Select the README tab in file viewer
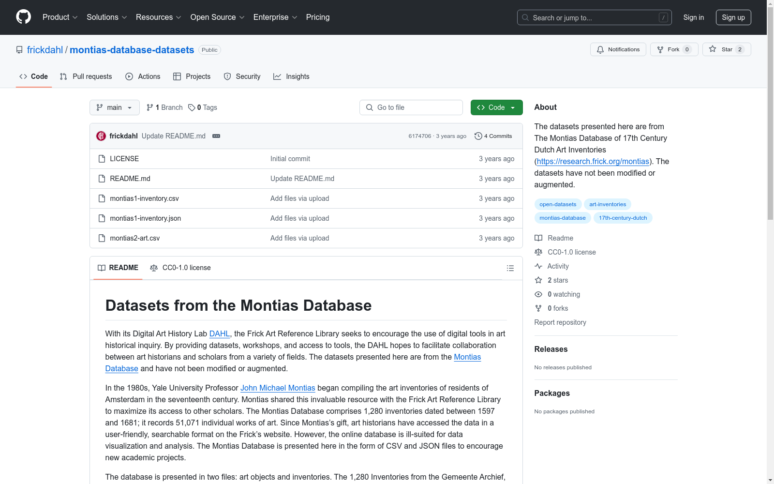Viewport: 774px width, 484px height. click(x=118, y=268)
